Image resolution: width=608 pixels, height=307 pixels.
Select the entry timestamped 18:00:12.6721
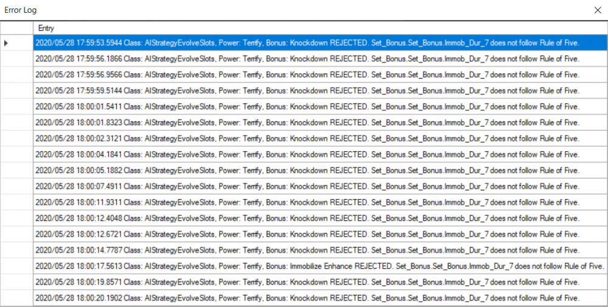click(x=307, y=234)
